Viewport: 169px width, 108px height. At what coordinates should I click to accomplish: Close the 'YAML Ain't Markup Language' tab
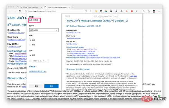[x=69, y=7]
